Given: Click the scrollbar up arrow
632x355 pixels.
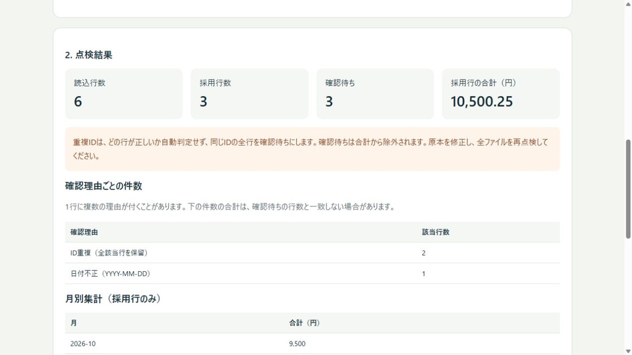Looking at the screenshot, I should click(628, 3).
